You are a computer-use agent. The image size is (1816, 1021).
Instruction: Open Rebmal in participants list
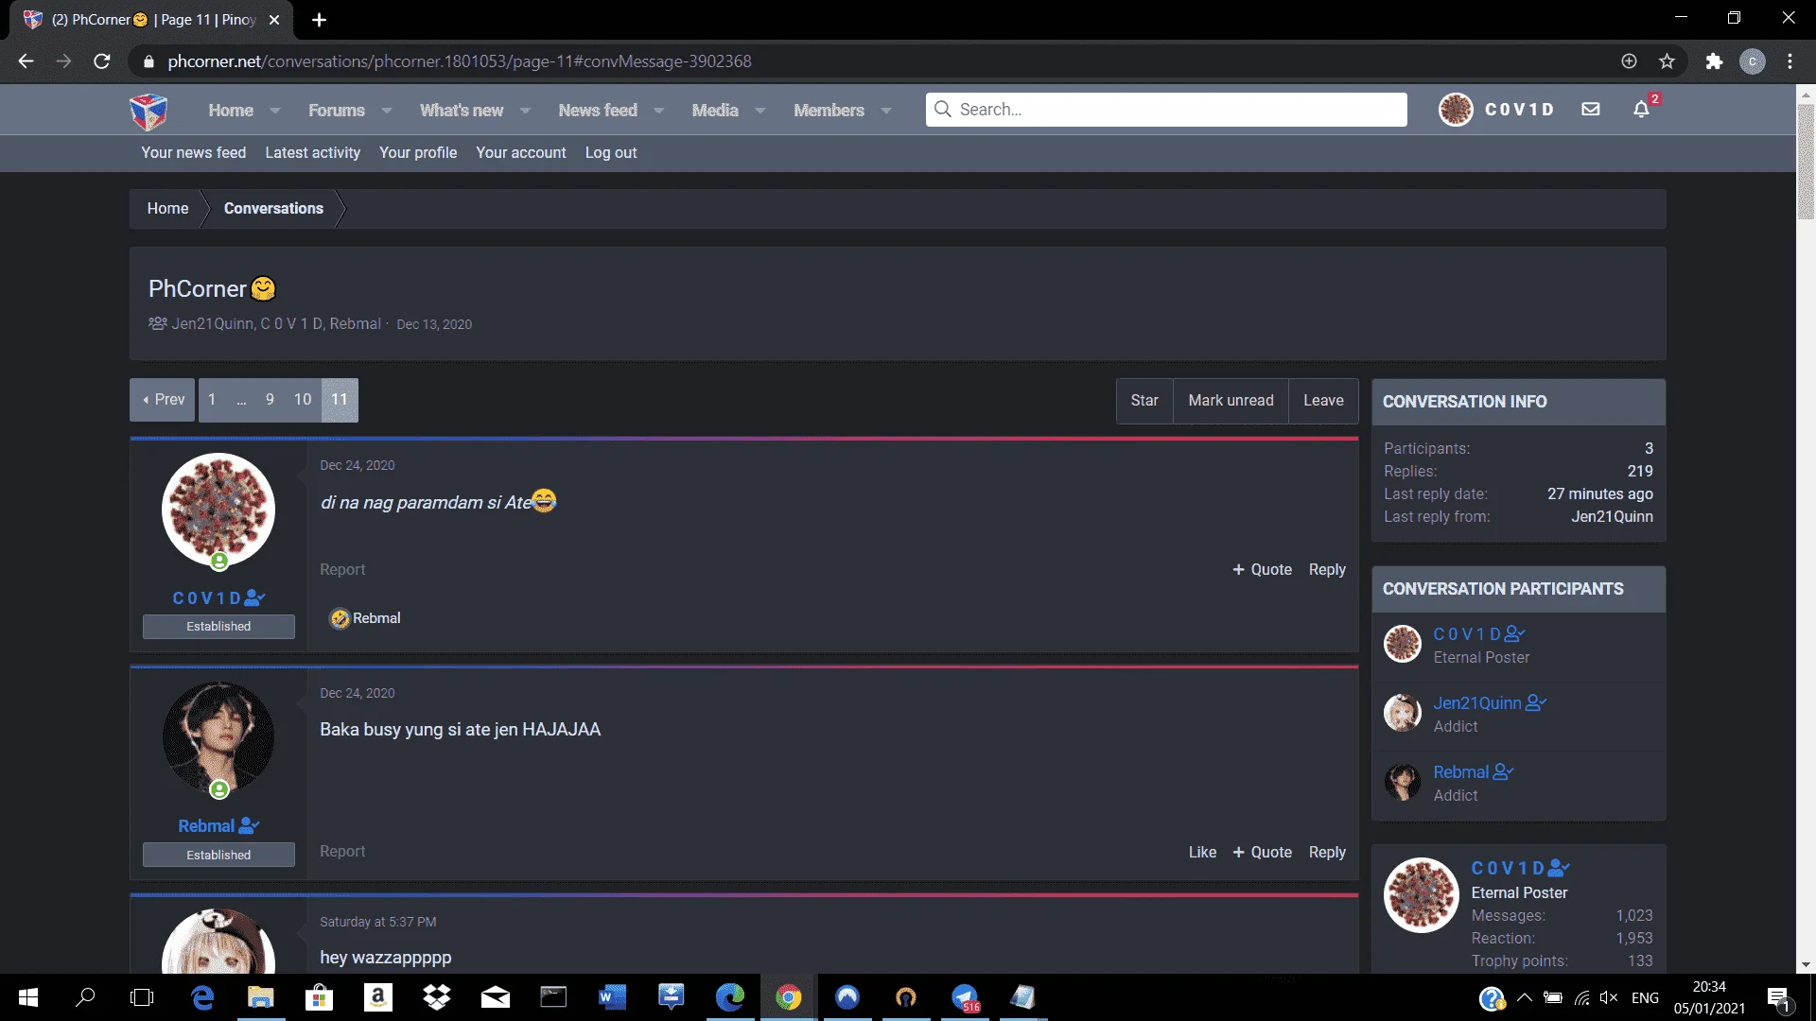coord(1461,772)
